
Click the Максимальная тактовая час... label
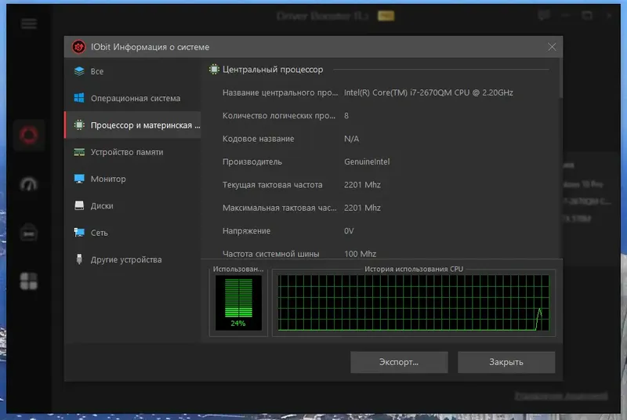[x=280, y=208]
